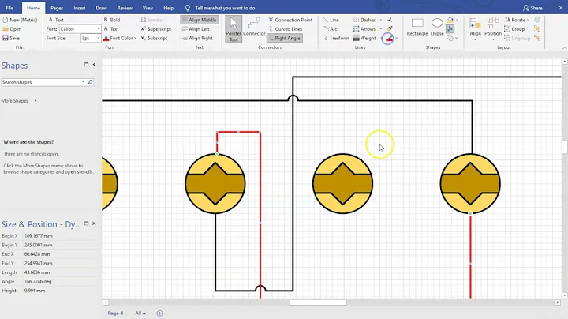Click the bring-to-front layout icon
The width and height of the screenshot is (568, 319).
(x=537, y=29)
